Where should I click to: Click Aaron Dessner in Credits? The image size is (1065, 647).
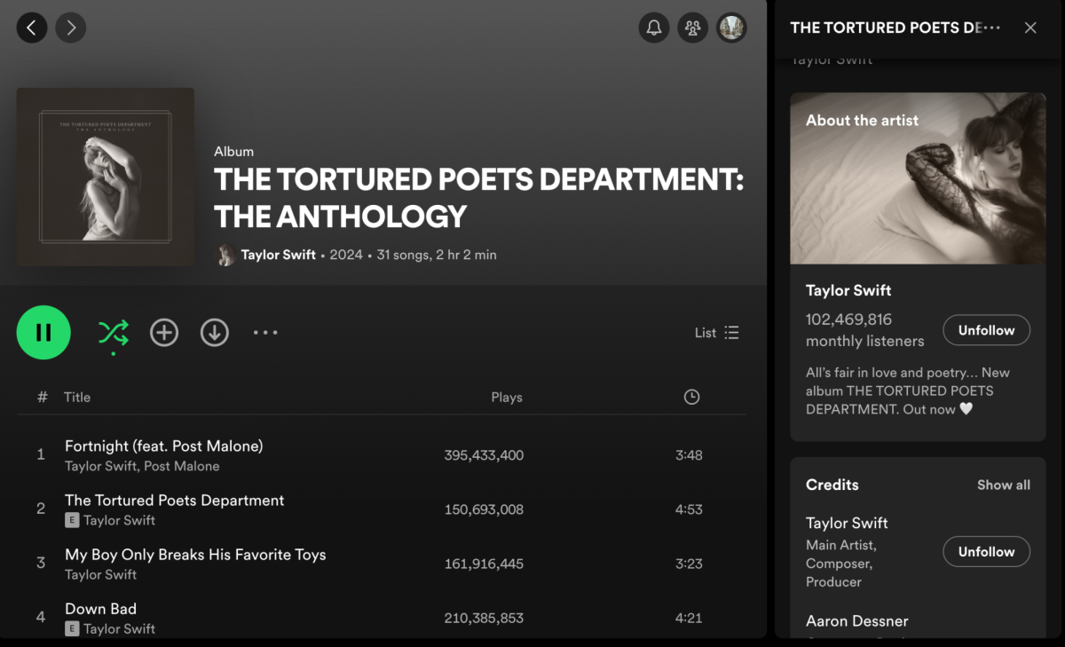point(857,621)
